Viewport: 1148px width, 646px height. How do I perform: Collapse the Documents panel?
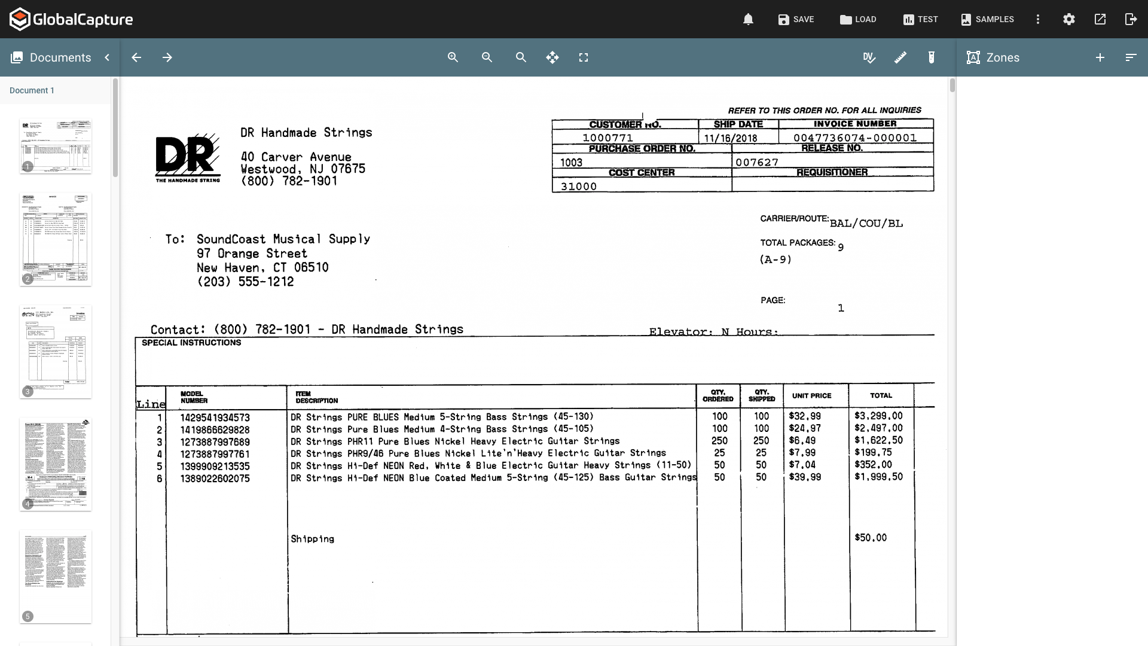pyautogui.click(x=107, y=57)
